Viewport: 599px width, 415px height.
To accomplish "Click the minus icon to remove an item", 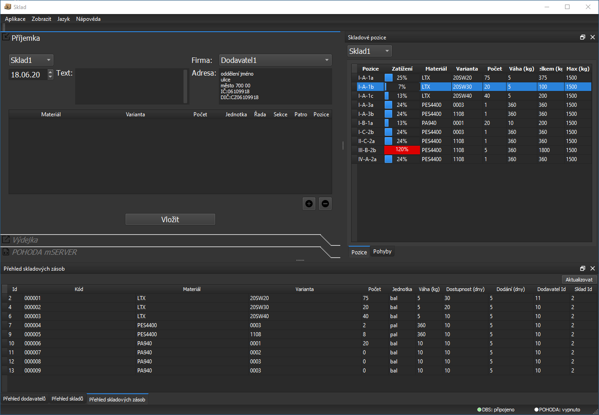I will pyautogui.click(x=325, y=204).
